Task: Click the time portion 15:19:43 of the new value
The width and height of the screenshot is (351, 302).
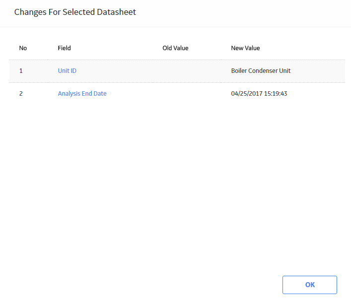Action: click(x=276, y=93)
